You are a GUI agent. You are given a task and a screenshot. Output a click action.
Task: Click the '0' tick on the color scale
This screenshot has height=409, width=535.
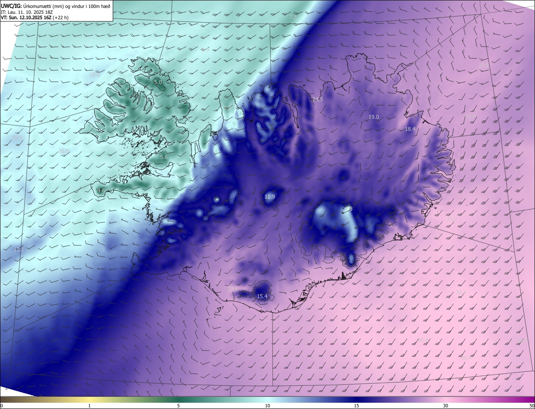tap(2, 406)
